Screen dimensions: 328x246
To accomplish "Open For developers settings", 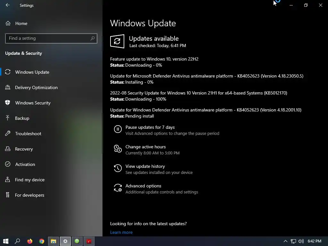I will [29, 195].
